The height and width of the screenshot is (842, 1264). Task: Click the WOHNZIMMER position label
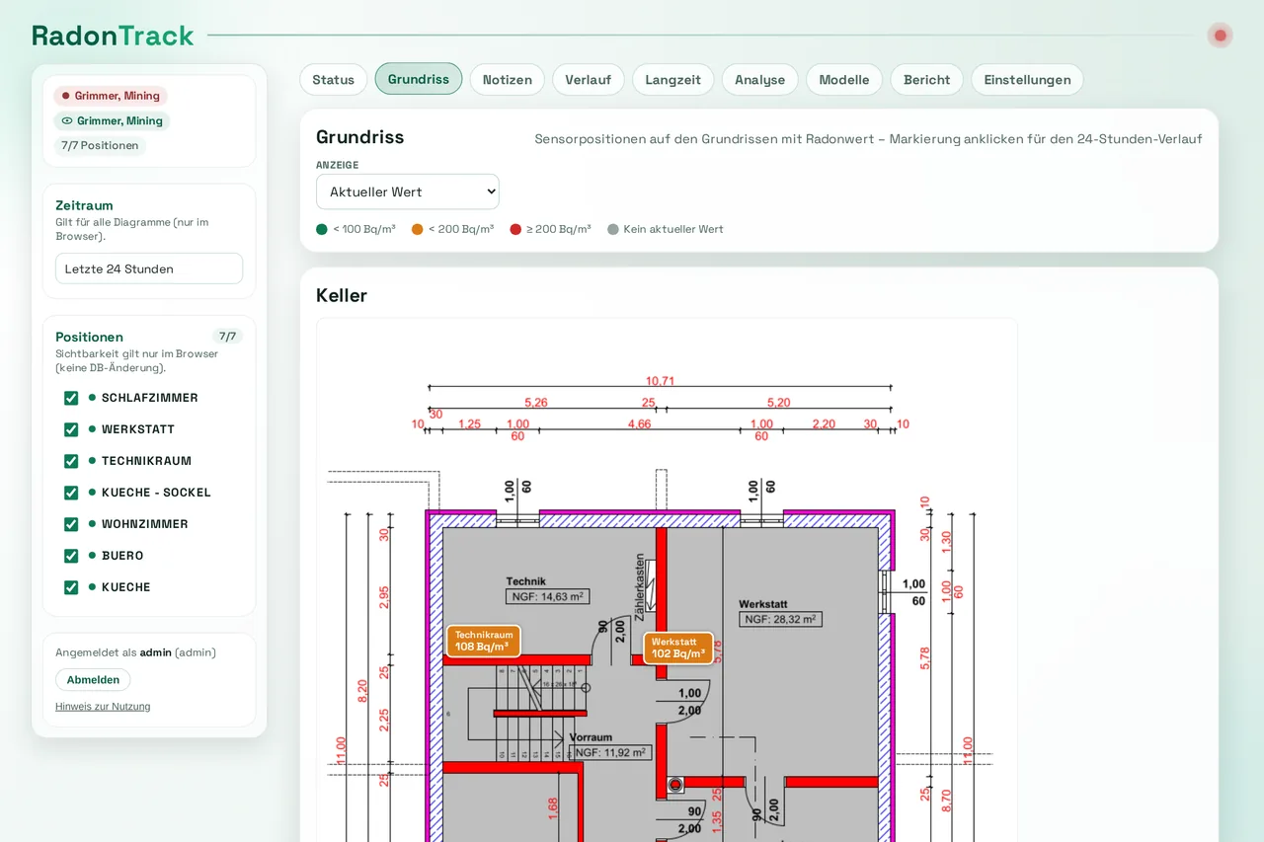point(145,524)
